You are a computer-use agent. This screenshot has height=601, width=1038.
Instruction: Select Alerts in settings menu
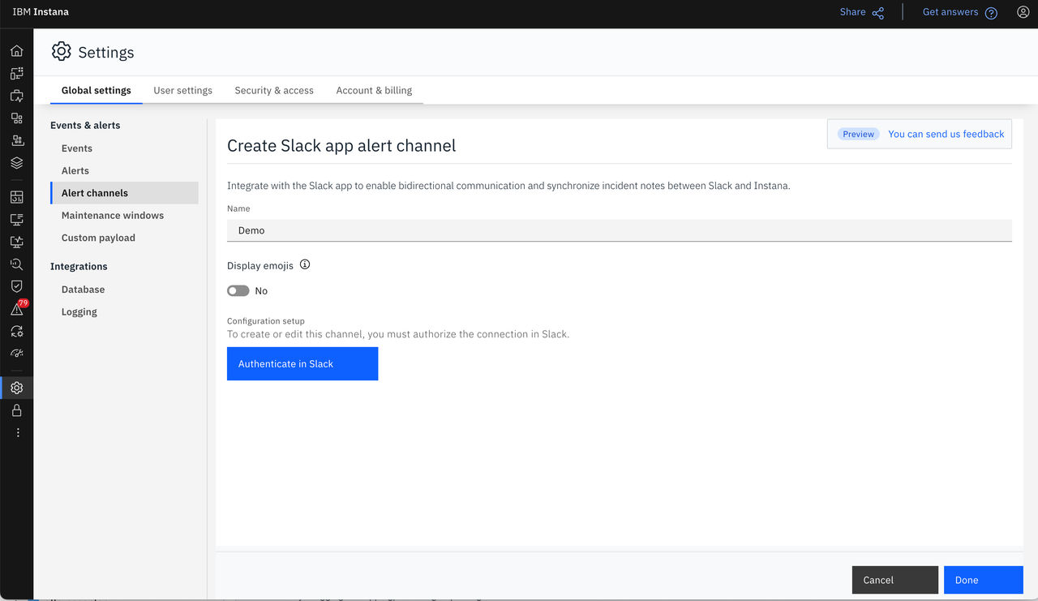click(75, 170)
